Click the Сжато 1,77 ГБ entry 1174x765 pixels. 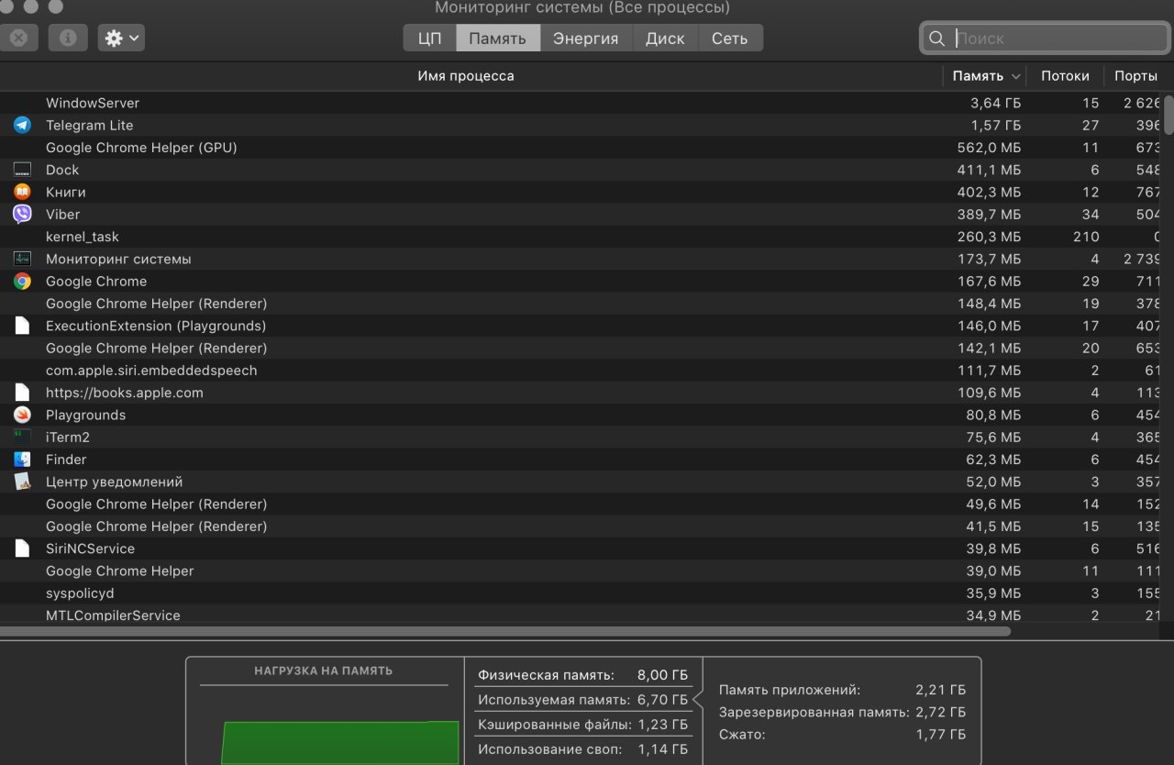tap(842, 734)
